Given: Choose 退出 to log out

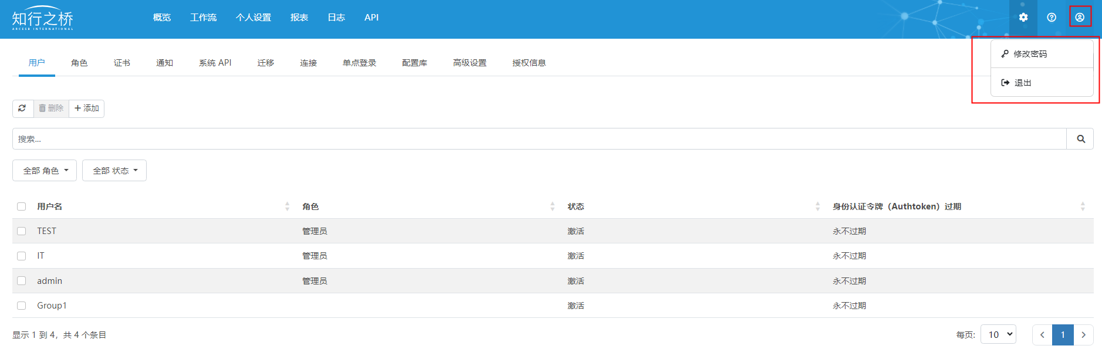Looking at the screenshot, I should click(1022, 83).
